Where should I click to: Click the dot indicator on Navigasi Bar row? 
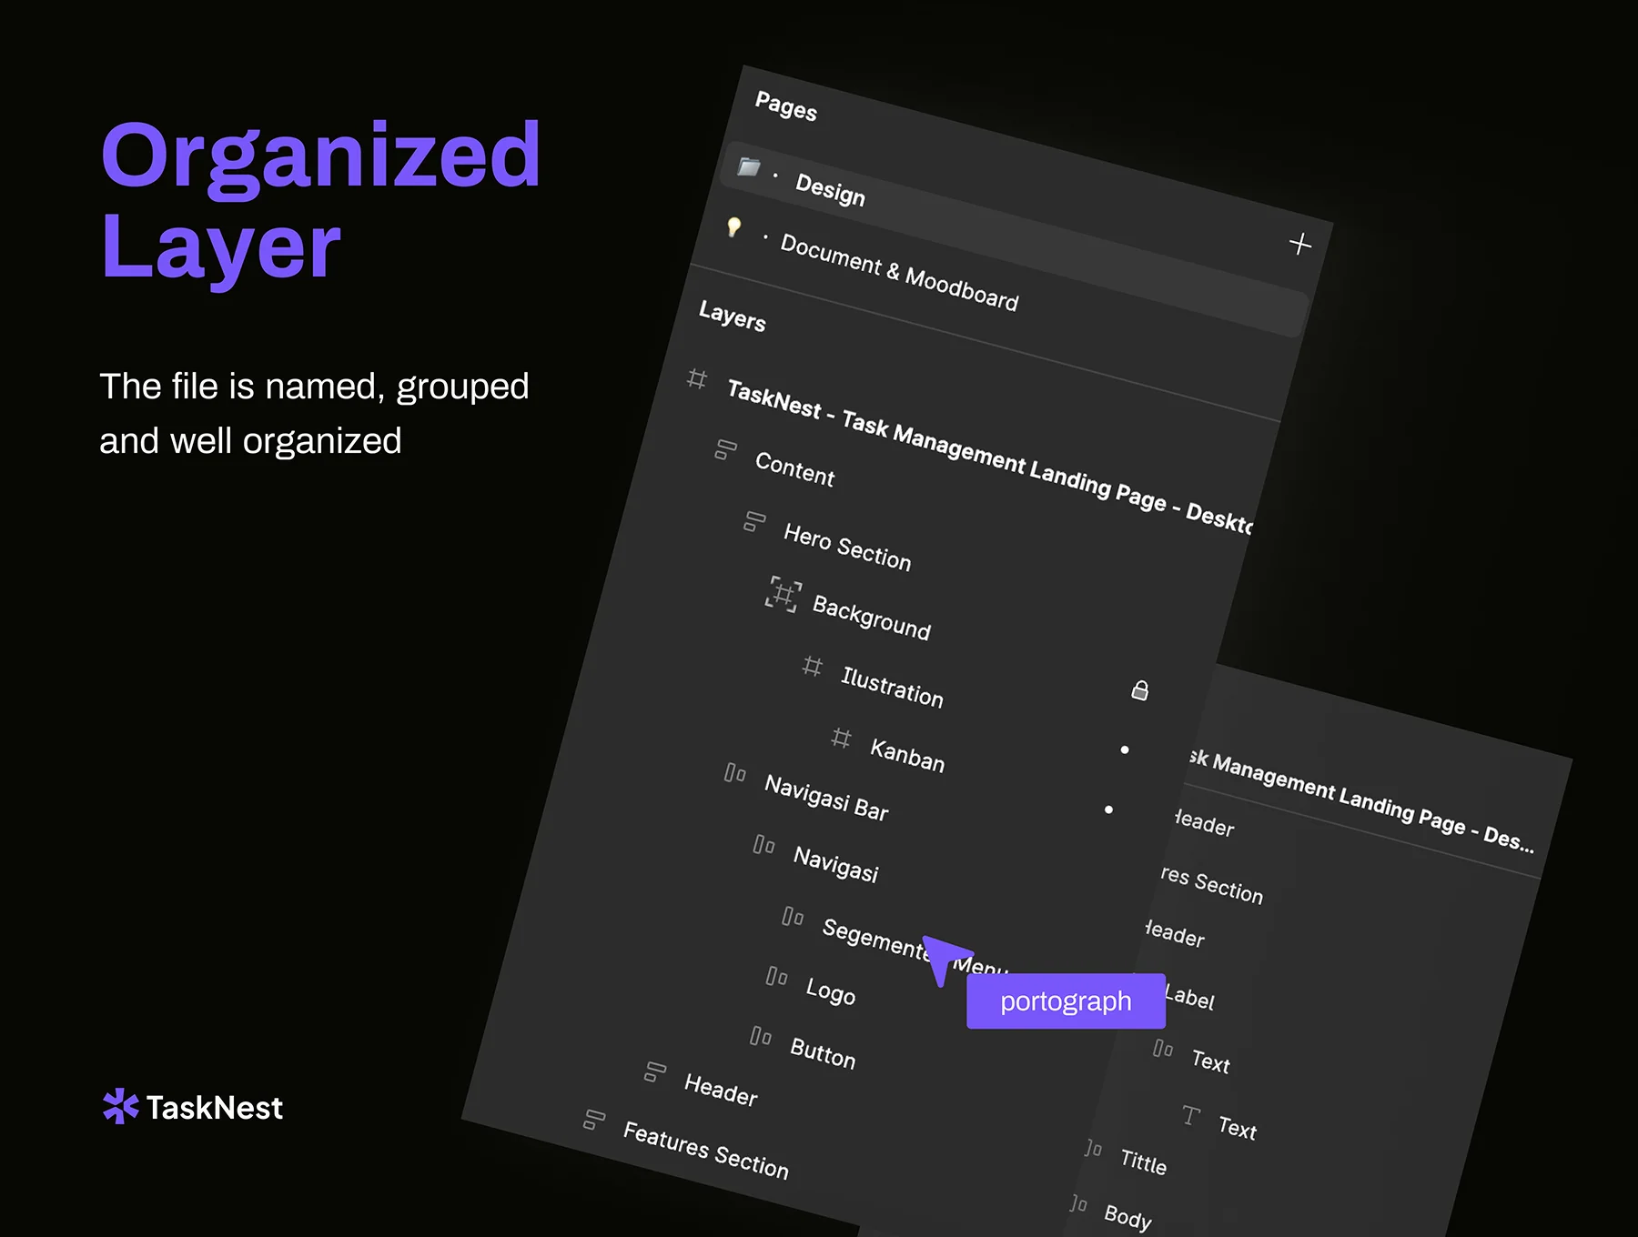1108,810
